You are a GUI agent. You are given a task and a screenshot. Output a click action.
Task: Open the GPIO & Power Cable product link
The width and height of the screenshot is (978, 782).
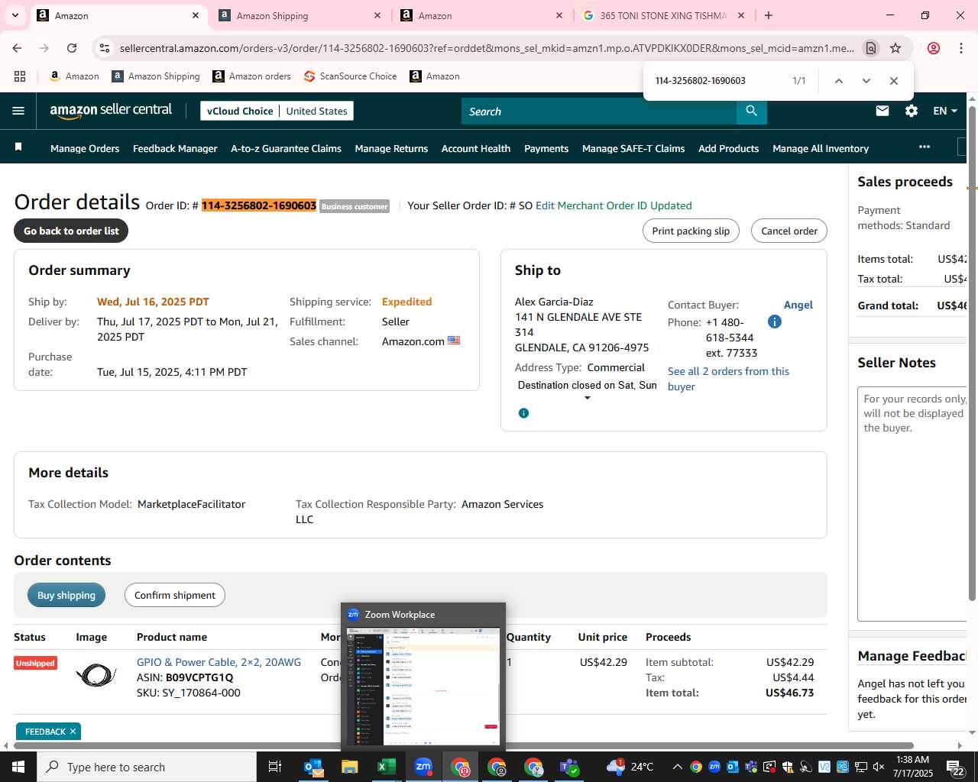[219, 662]
